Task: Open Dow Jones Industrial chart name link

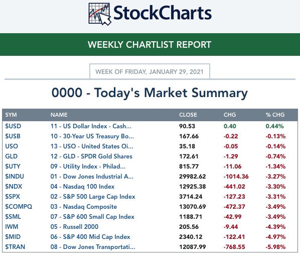Action: tap(92, 177)
